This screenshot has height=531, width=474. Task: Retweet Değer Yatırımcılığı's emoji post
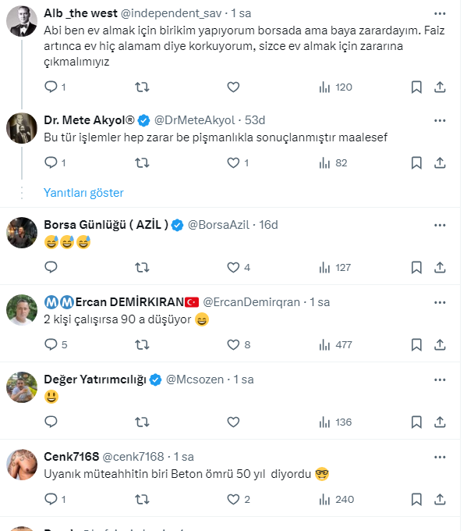143,422
